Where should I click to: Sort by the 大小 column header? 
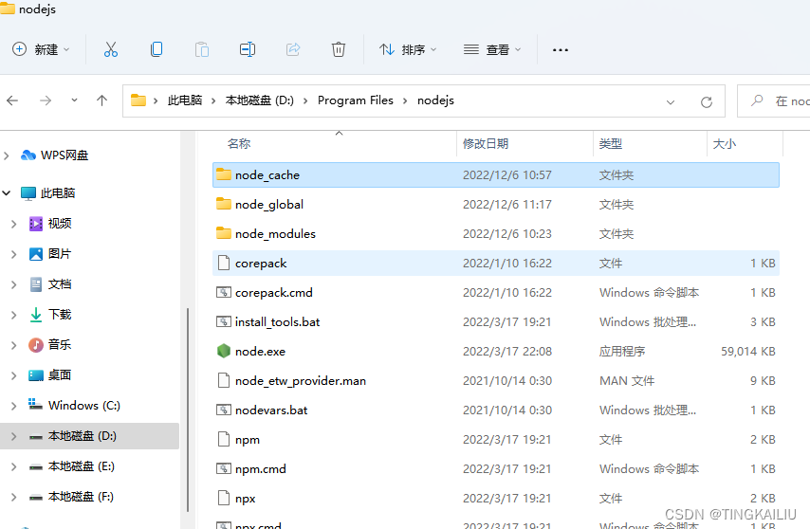coord(724,144)
